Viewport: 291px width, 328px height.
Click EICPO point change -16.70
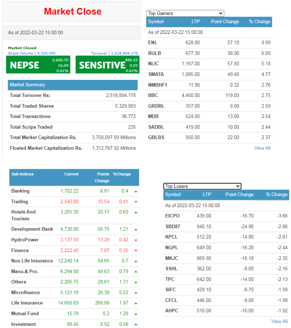[x=247, y=216]
